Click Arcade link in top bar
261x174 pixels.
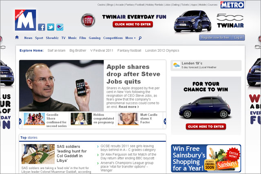119,4
